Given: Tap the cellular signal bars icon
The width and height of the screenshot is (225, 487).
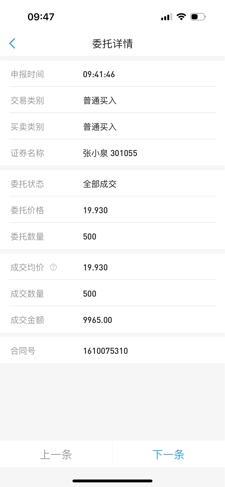Looking at the screenshot, I should point(166,17).
